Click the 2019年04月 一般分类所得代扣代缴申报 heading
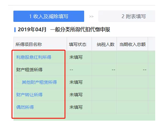This screenshot has height=125, width=163. 64,29
